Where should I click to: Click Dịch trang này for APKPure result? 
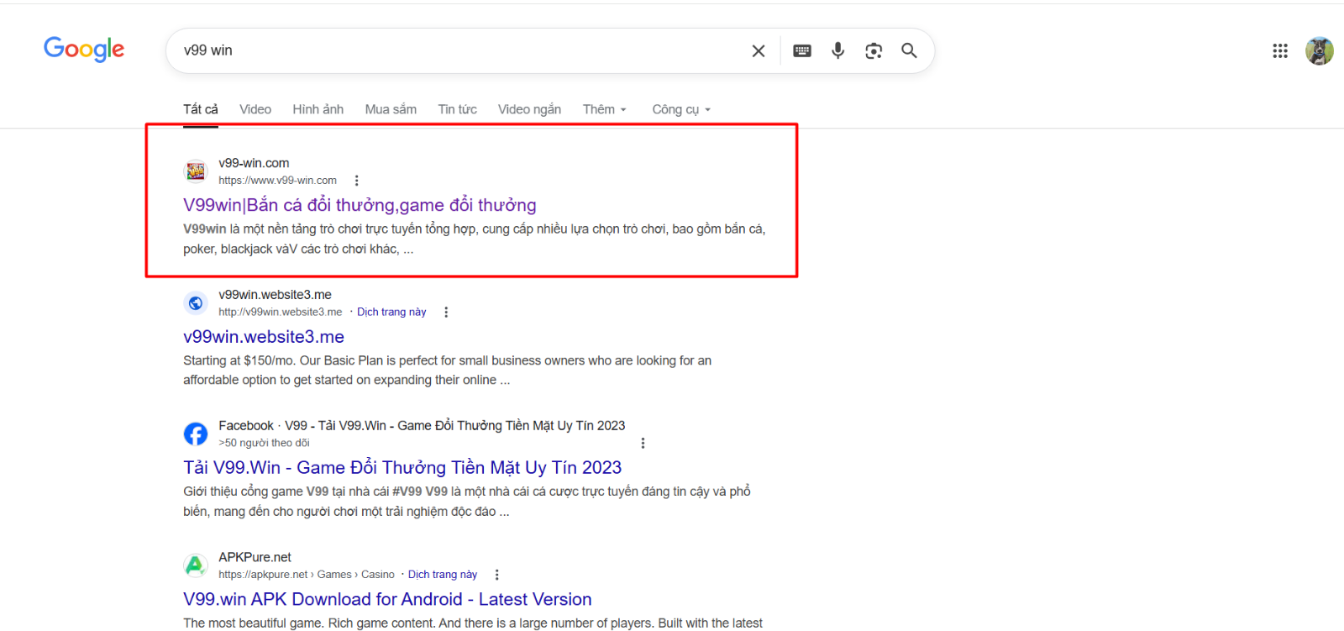pyautogui.click(x=442, y=575)
